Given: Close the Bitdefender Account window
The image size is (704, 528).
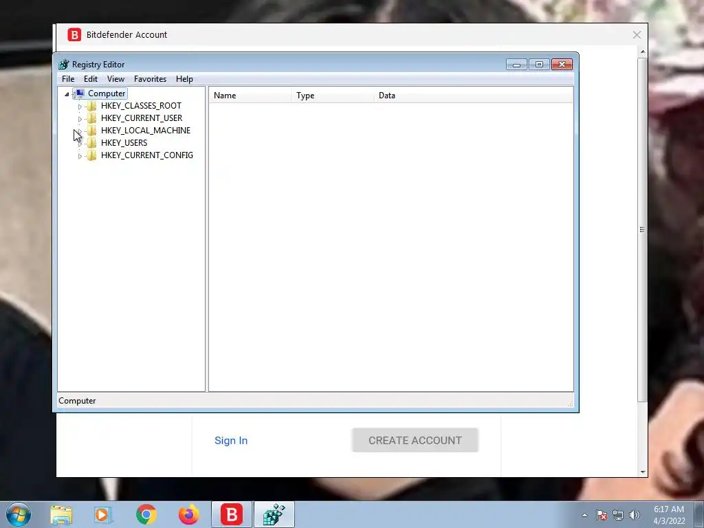Looking at the screenshot, I should point(637,35).
